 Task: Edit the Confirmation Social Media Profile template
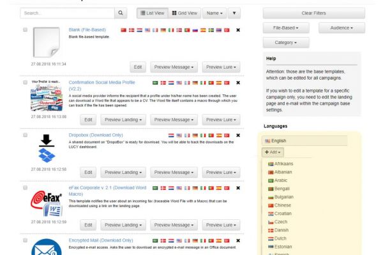[88, 120]
